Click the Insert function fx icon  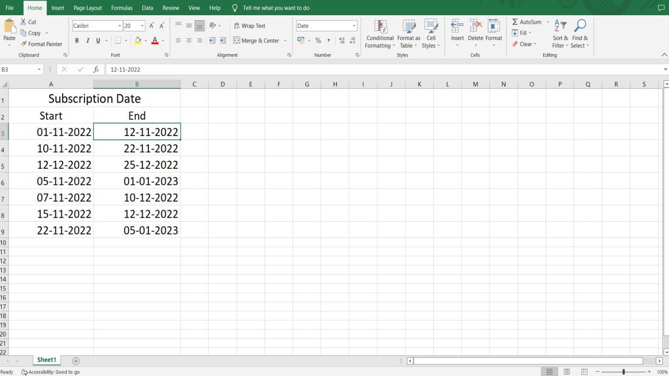[96, 69]
